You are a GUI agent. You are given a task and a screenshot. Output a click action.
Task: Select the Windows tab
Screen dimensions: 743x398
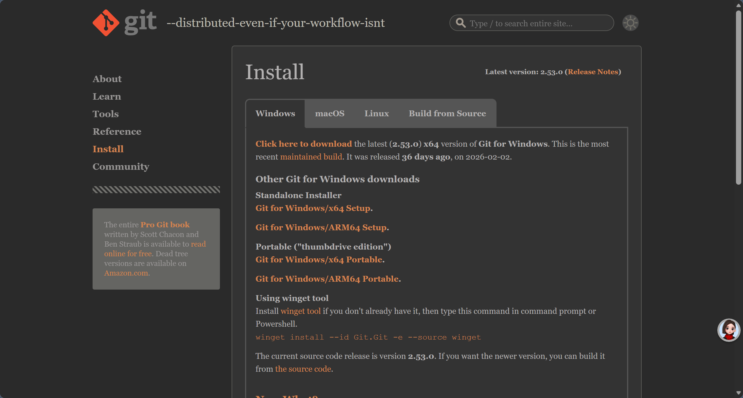pos(275,113)
